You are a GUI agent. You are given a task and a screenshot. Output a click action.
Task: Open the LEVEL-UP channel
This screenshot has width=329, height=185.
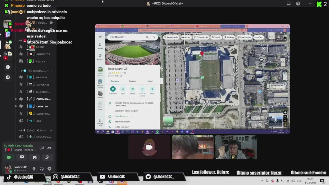(x=36, y=106)
